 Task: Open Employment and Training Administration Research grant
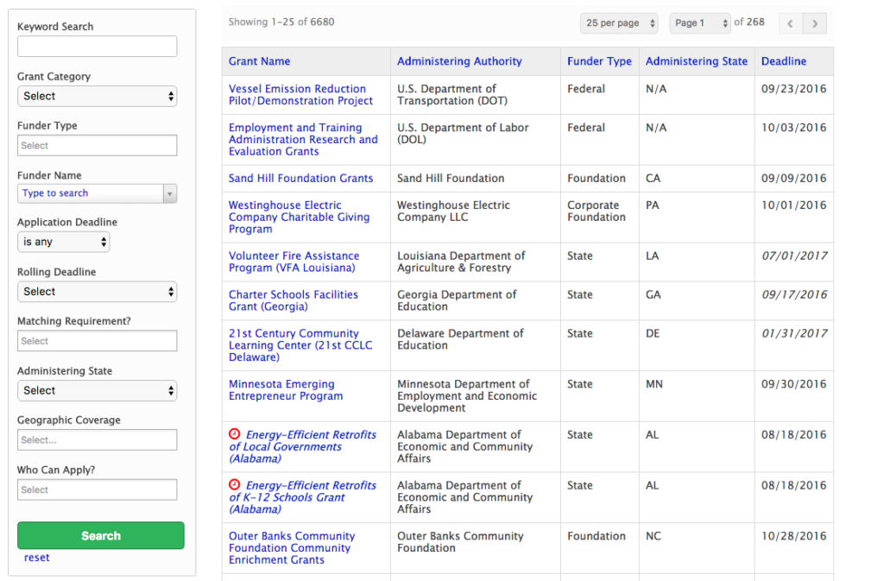click(303, 140)
